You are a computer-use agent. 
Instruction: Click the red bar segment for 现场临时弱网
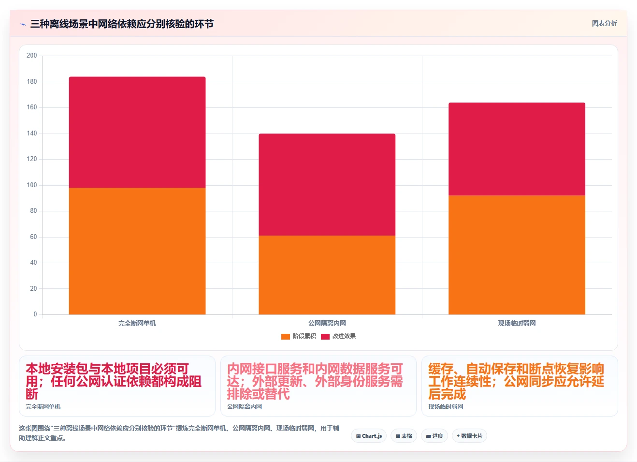517,149
